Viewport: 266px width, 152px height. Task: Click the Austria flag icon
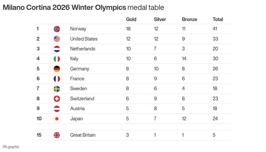[57, 109]
